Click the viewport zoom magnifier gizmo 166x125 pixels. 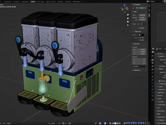(128, 15)
